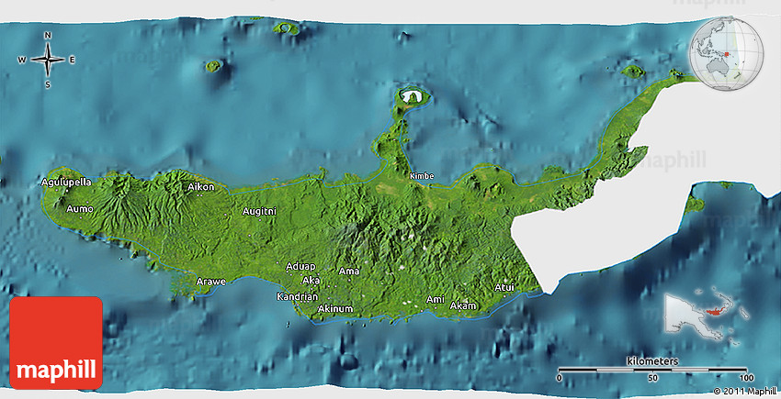The width and height of the screenshot is (781, 399).
Task: Click the Augitni label
Action: pyautogui.click(x=258, y=211)
